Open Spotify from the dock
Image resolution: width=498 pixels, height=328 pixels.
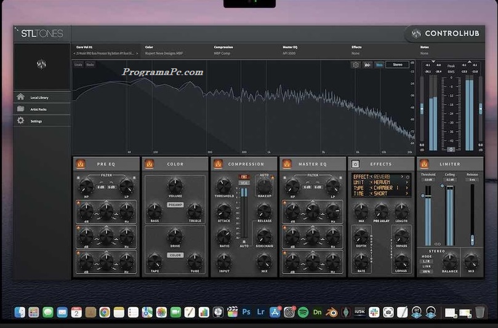[303, 312]
